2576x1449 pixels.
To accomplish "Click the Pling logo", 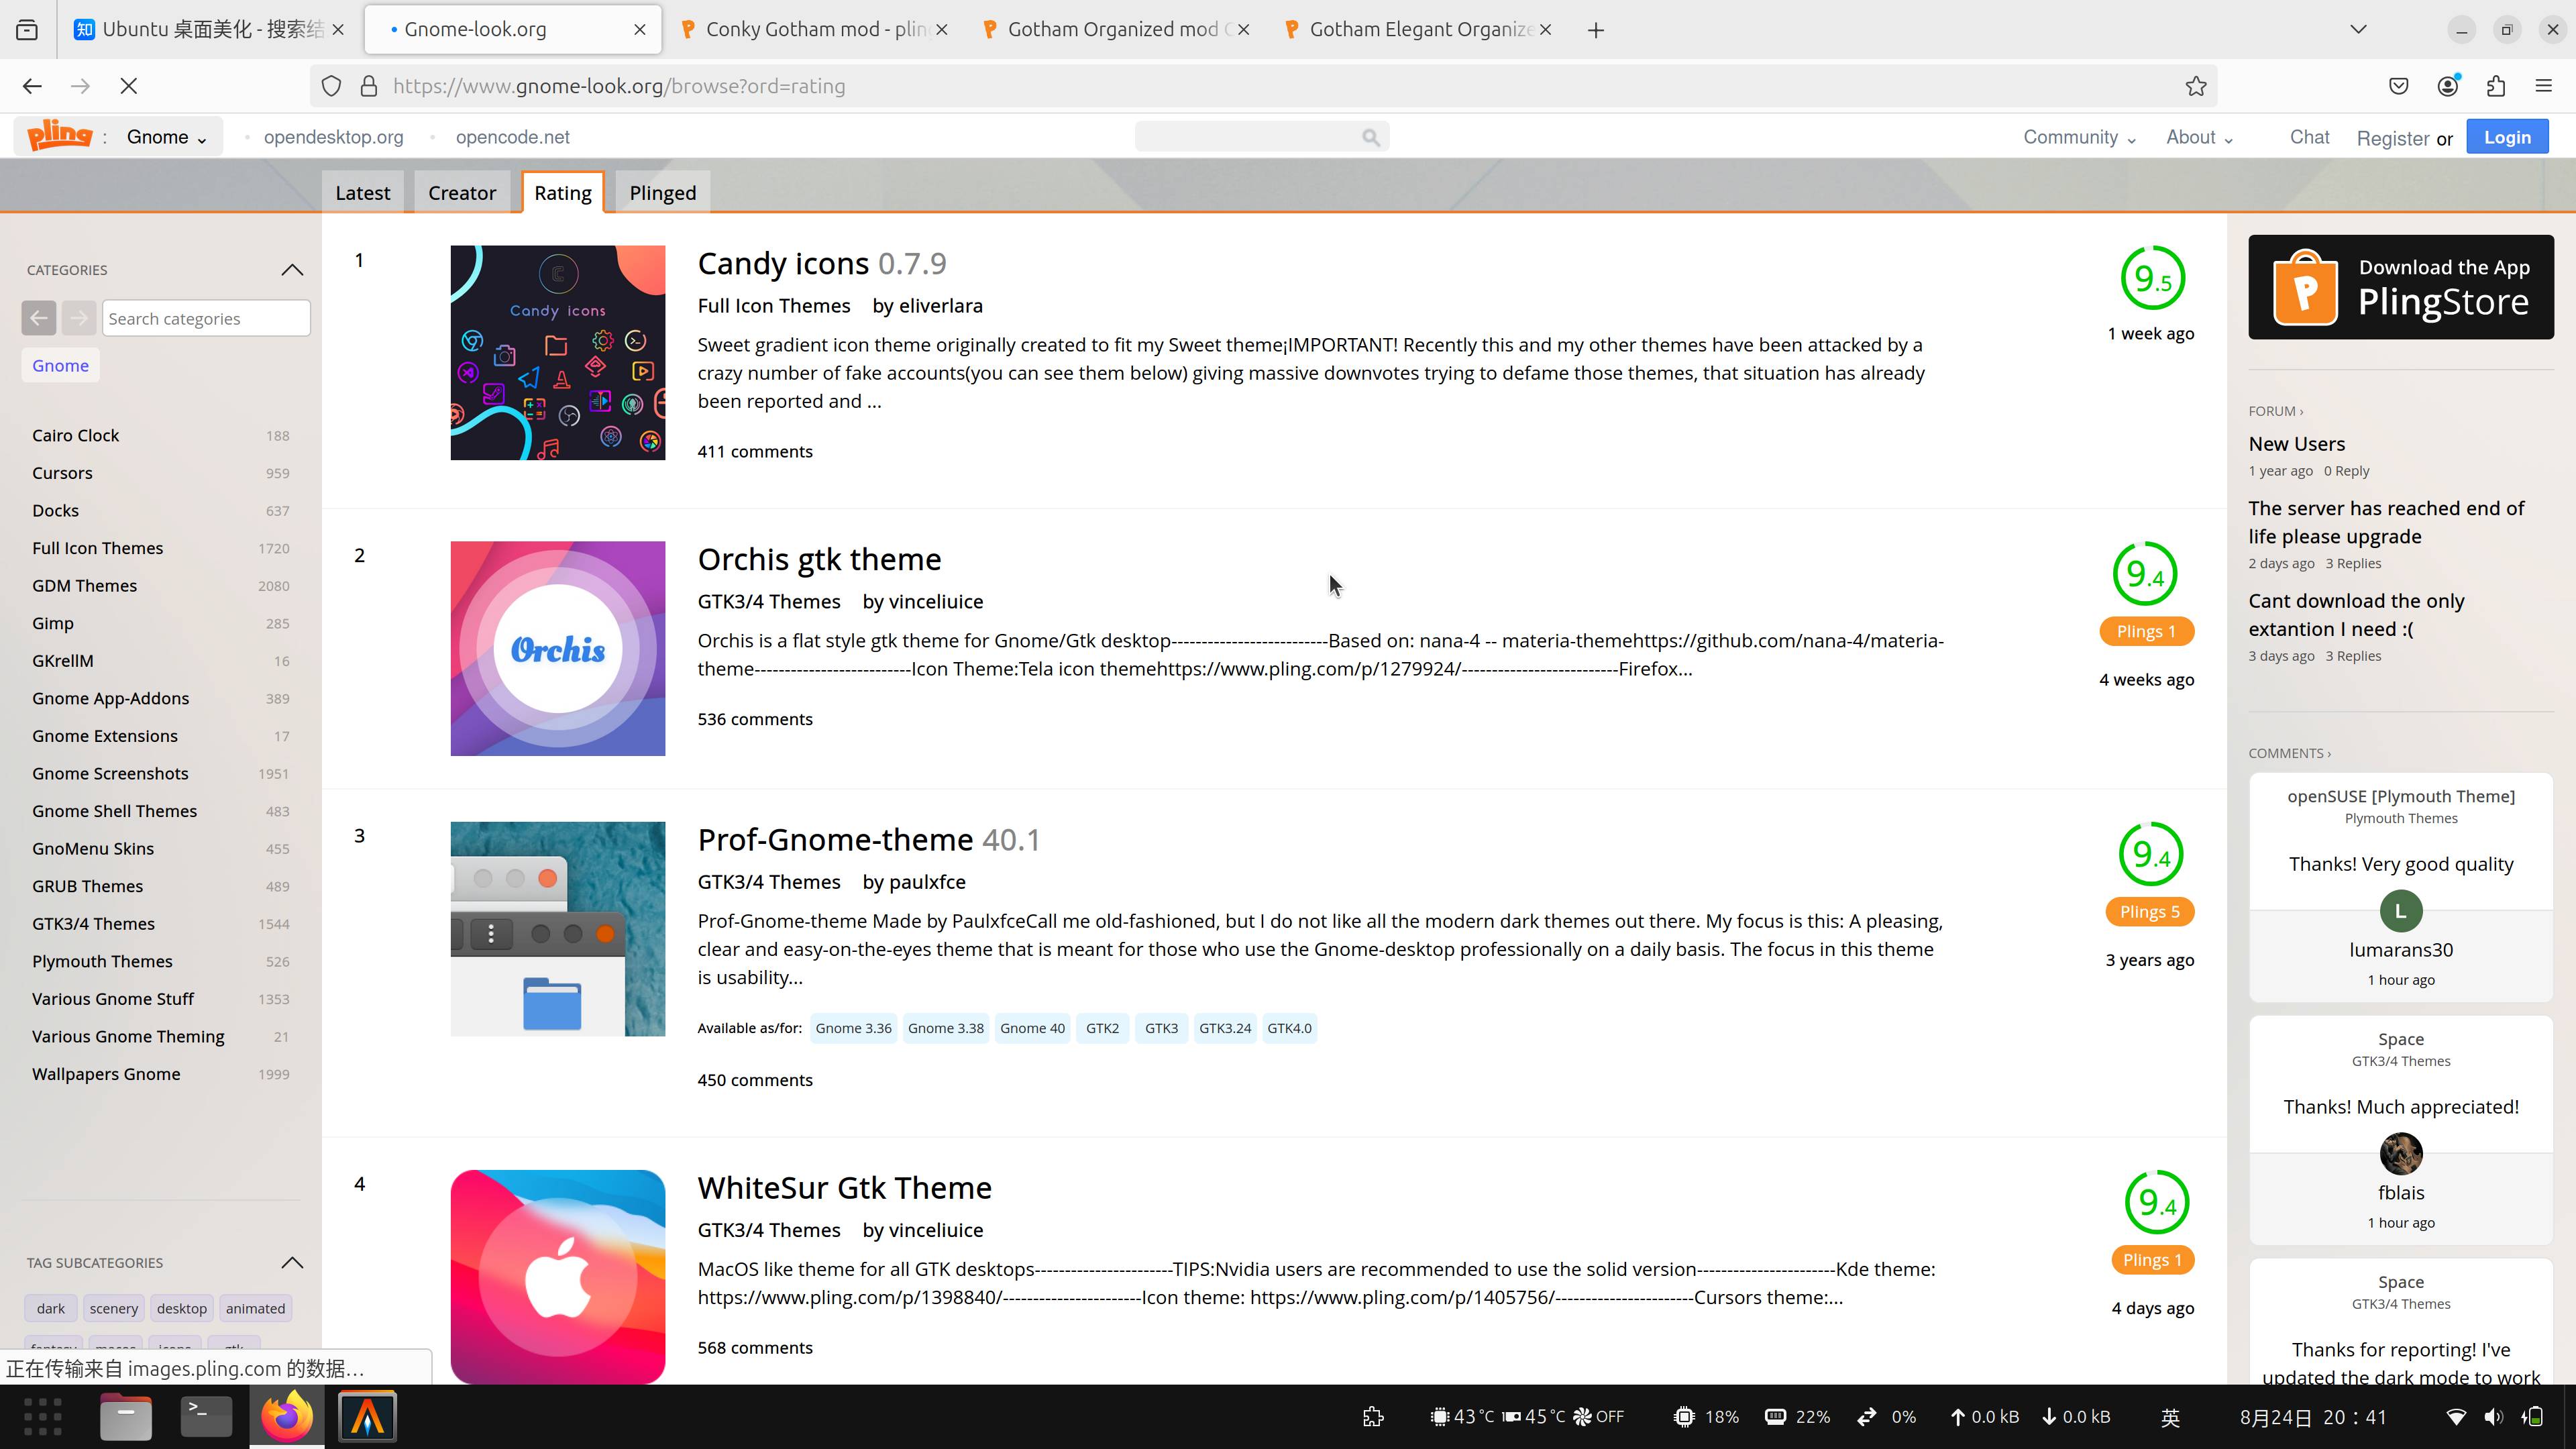I will [x=60, y=134].
